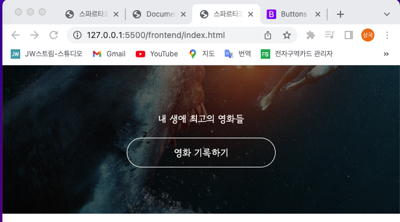Show more bookmarks via double chevron
The height and width of the screenshot is (222, 400).
pos(386,54)
